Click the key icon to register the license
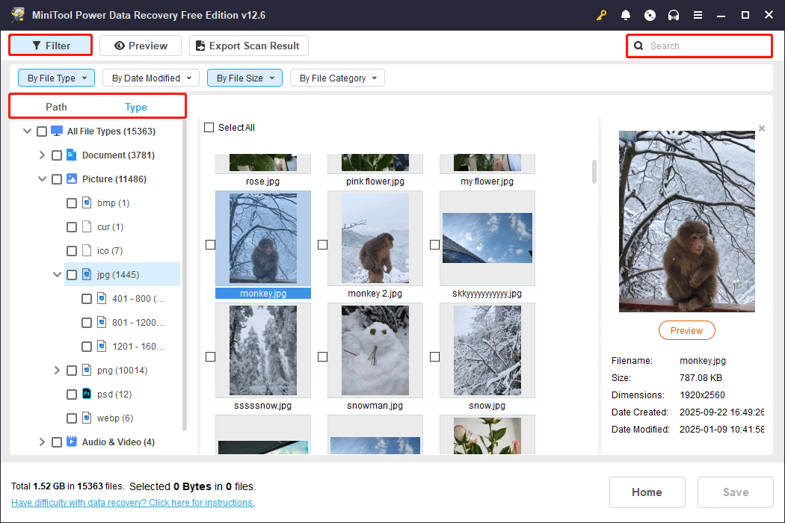Viewport: 785px width, 523px height. (602, 15)
